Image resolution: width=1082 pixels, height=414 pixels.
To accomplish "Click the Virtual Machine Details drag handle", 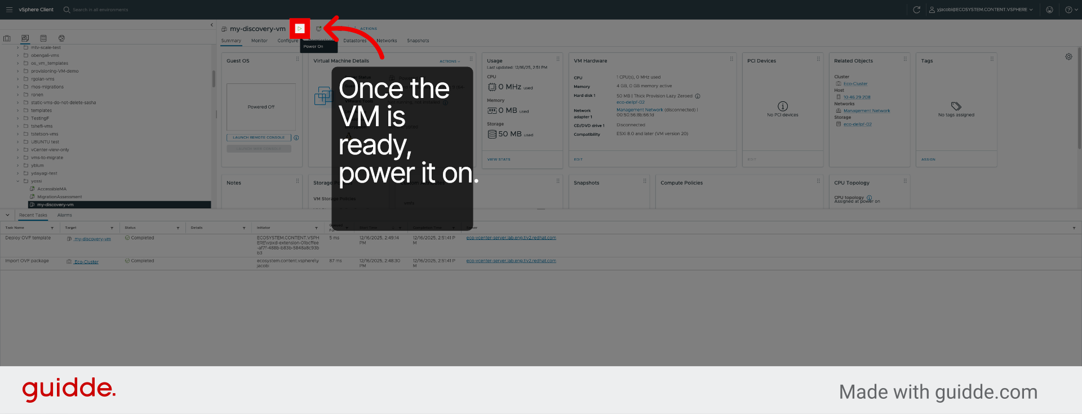I will pos(471,59).
